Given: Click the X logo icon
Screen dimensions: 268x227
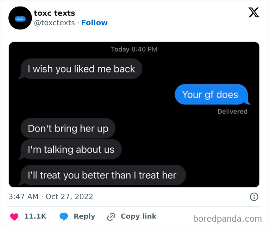Looking at the screenshot, I should tap(254, 13).
